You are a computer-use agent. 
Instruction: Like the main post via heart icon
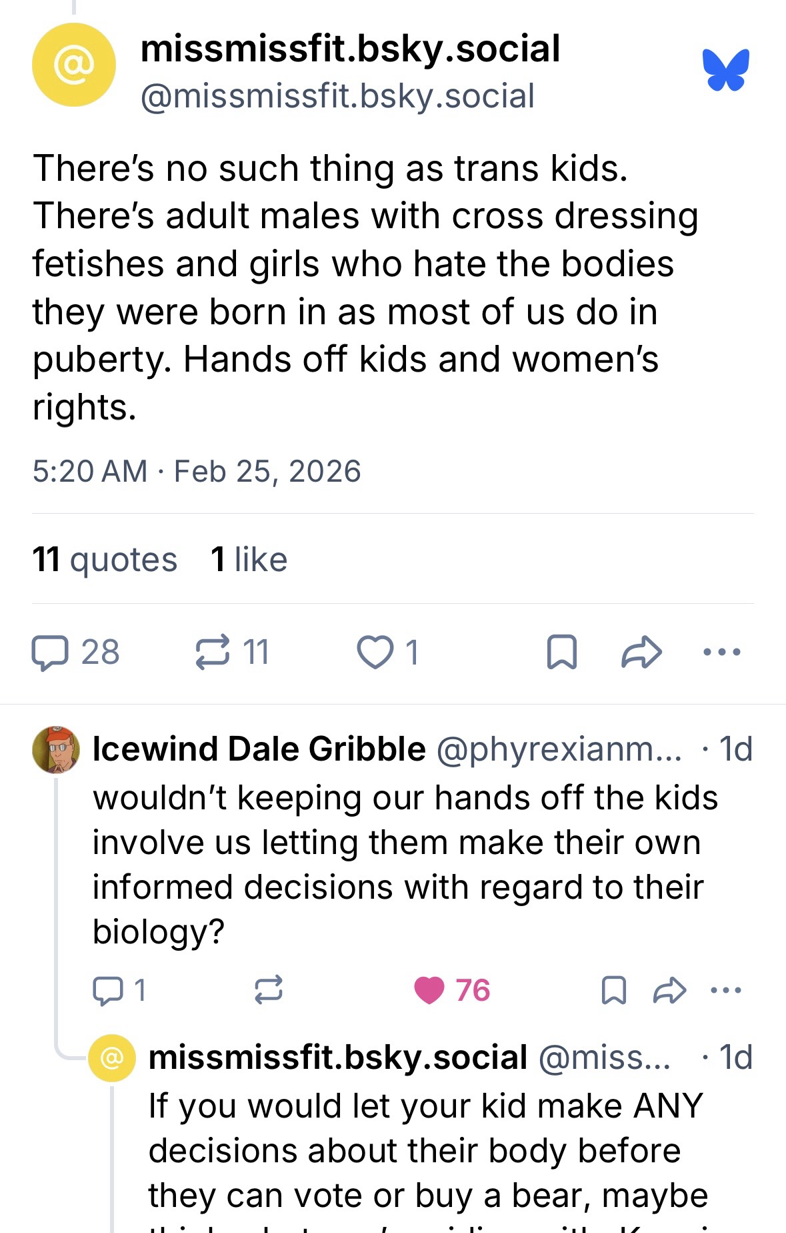375,652
